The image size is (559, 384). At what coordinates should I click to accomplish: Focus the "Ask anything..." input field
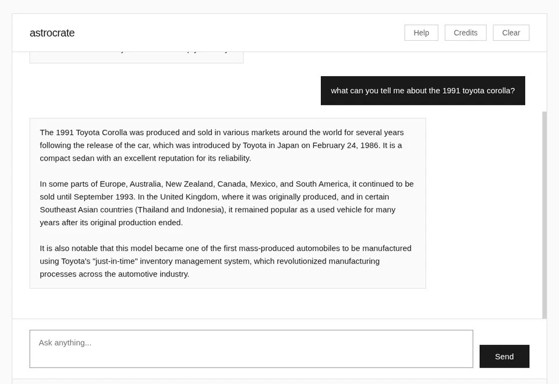[251, 349]
